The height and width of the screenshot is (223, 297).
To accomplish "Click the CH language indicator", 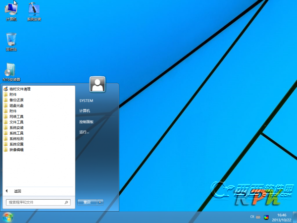I will coord(252,217).
